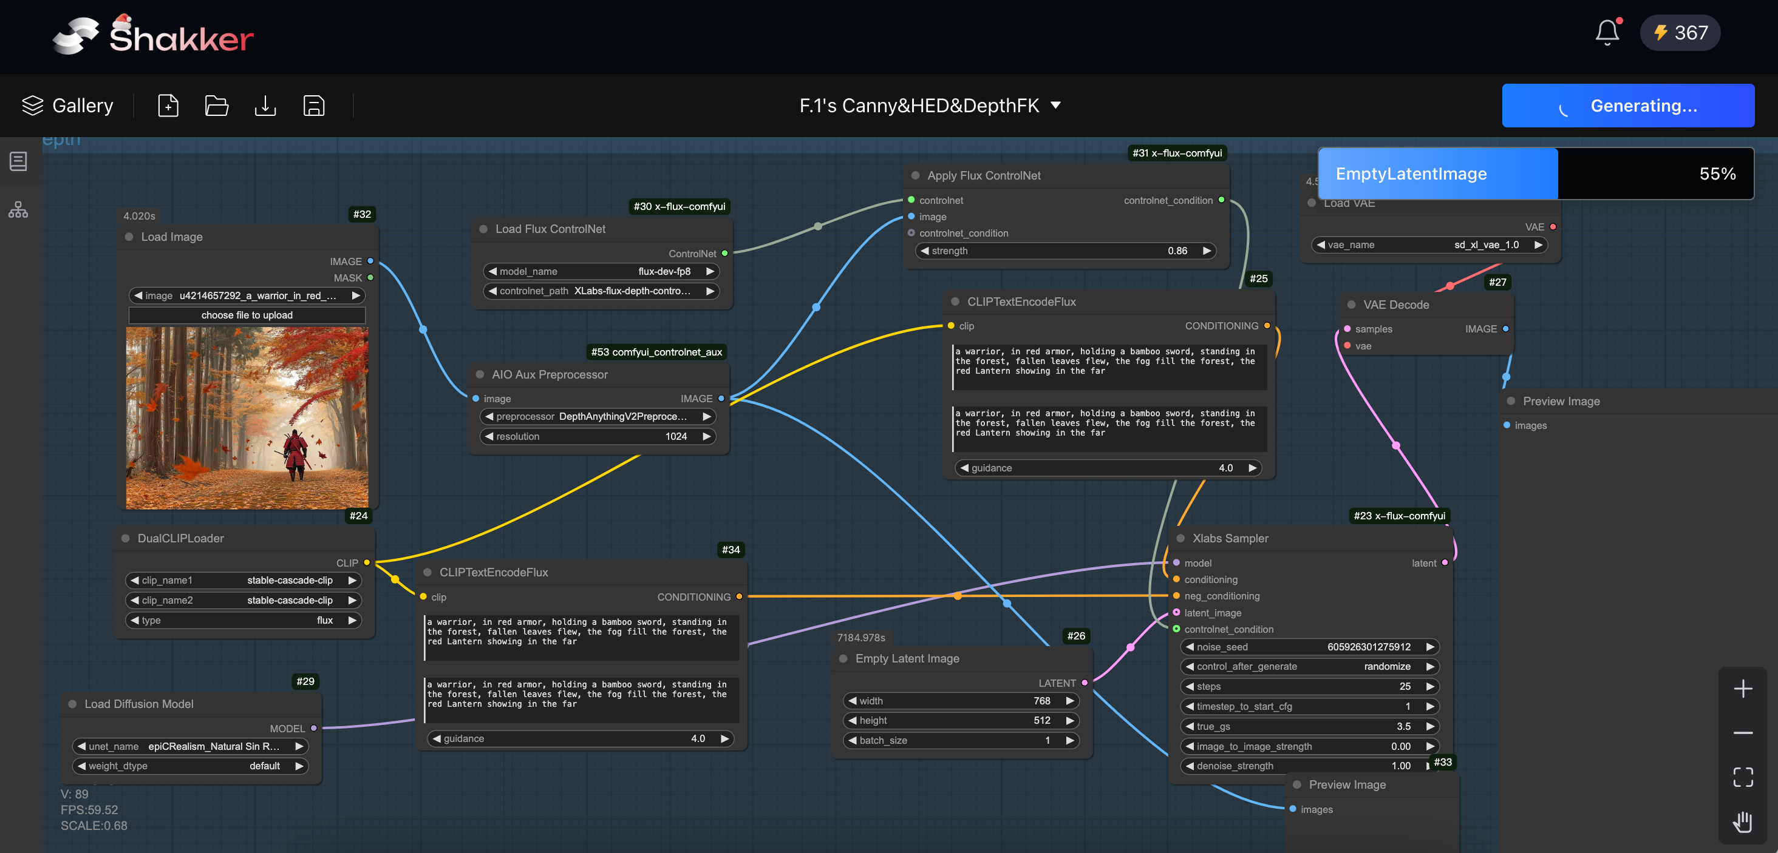Viewport: 1778px width, 853px height.
Task: Click the Generating button
Action: click(1627, 106)
